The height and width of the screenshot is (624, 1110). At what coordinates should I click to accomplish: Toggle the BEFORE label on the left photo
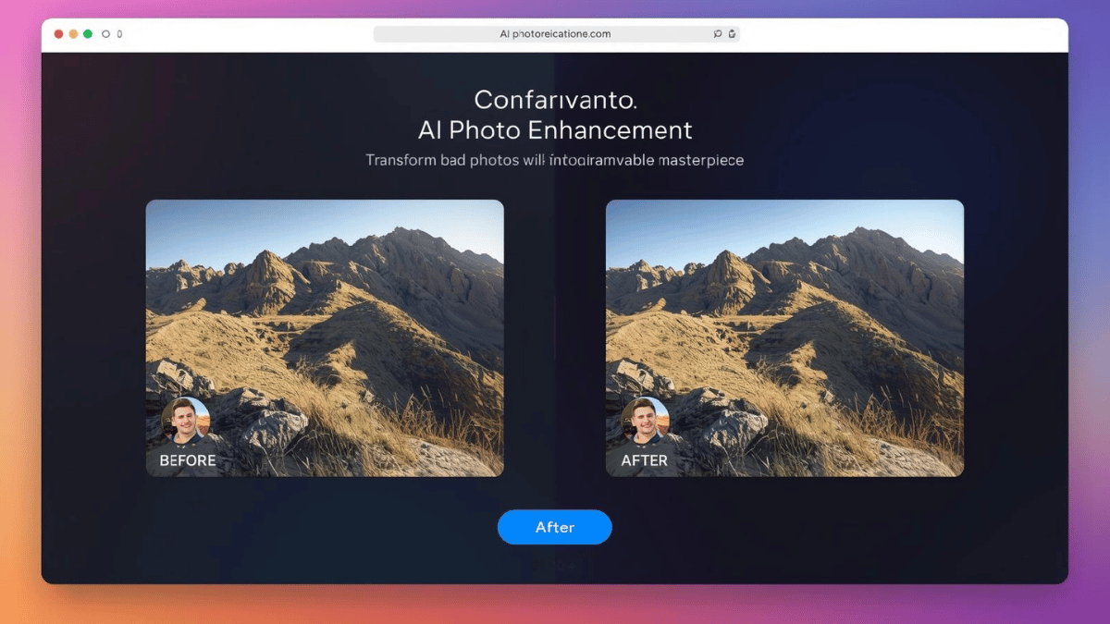pyautogui.click(x=189, y=459)
